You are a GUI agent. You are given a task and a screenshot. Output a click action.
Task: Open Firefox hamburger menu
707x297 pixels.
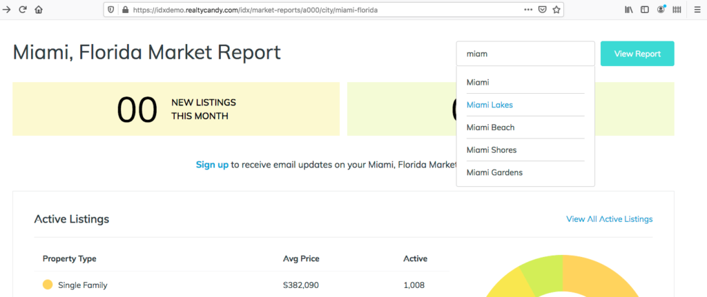tap(697, 10)
